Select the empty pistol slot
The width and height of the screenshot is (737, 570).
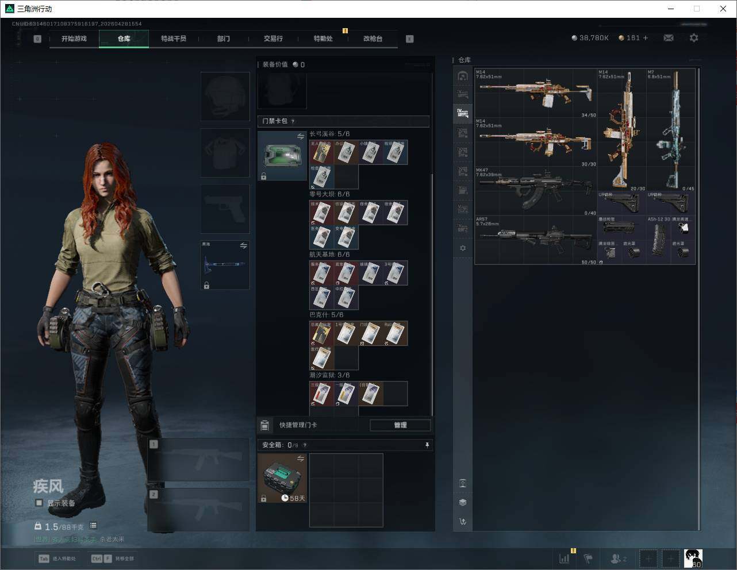click(x=225, y=209)
